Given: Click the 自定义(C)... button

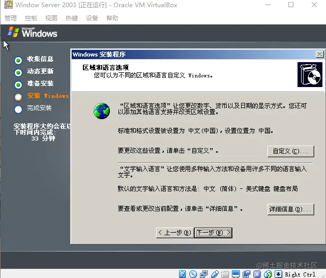Looking at the screenshot, I should pos(291,151).
